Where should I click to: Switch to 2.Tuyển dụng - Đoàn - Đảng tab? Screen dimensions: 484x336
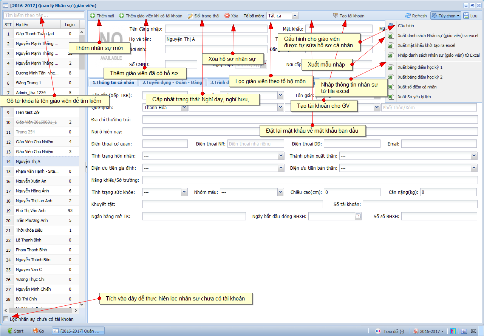(x=172, y=82)
